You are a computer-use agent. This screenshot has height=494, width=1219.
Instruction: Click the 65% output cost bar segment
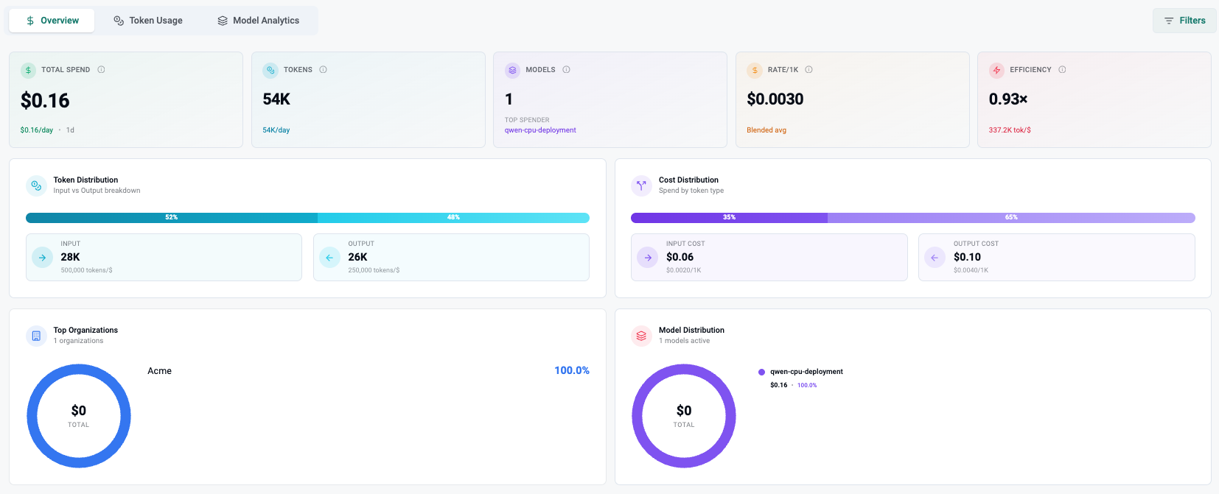point(1010,218)
